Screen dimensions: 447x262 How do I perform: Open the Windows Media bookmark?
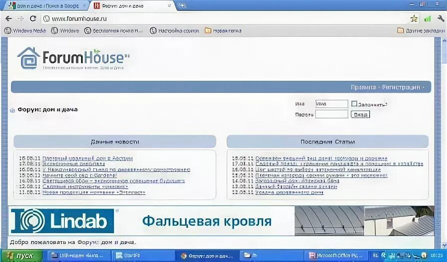25,30
